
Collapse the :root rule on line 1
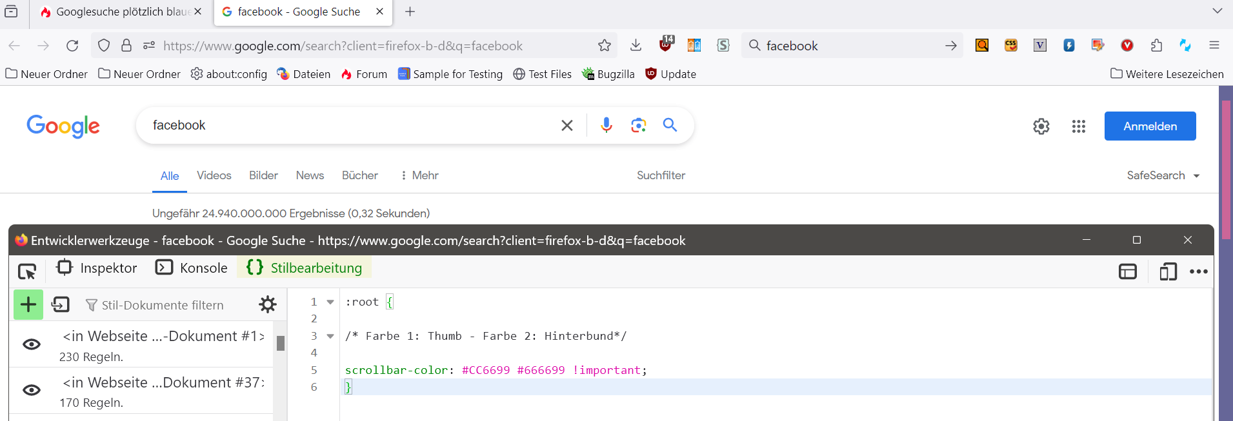[330, 302]
